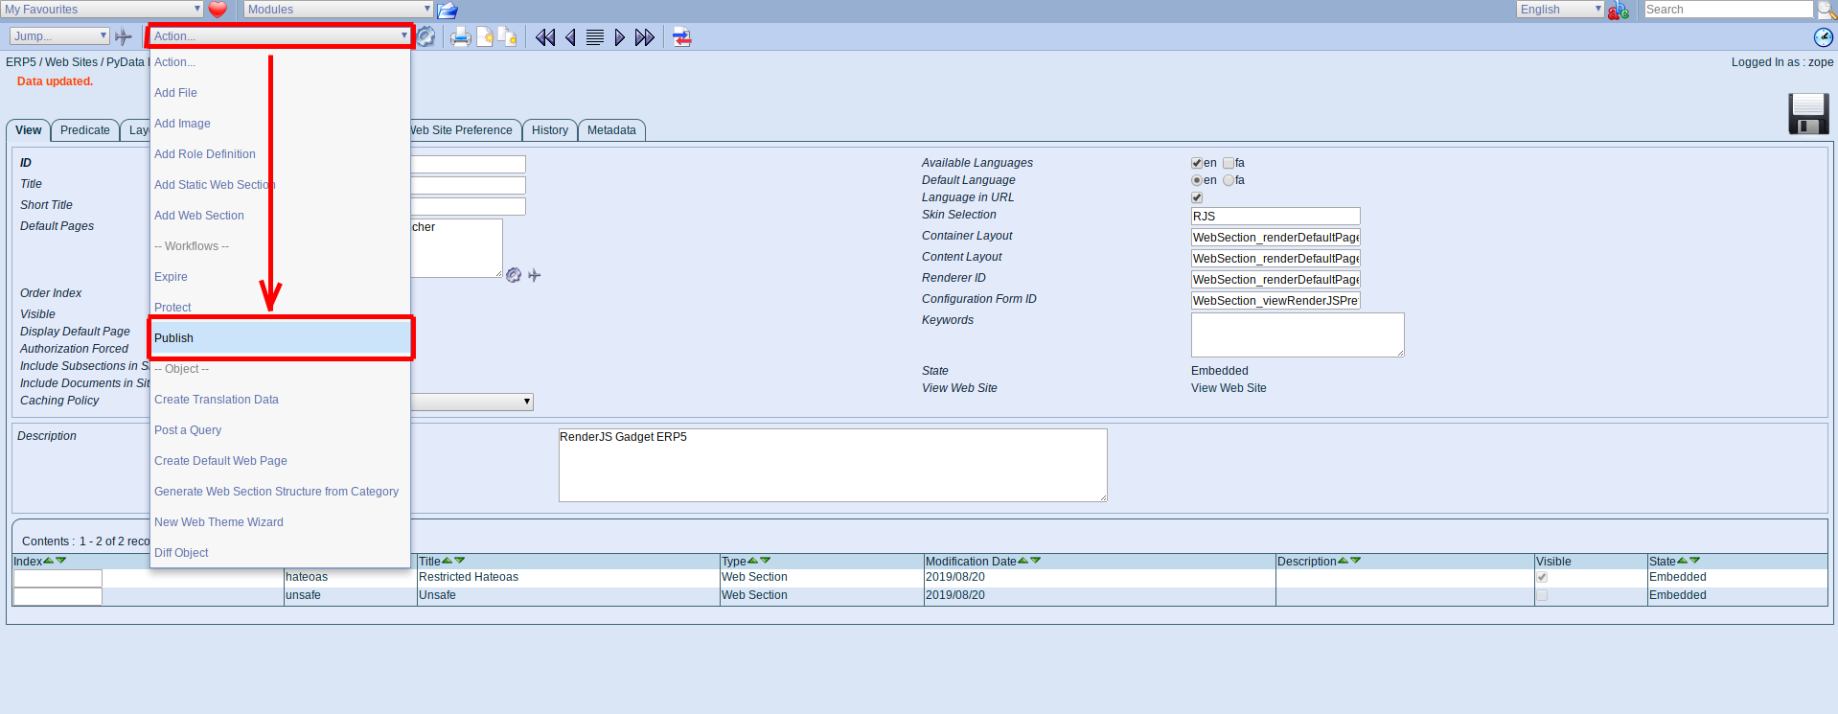Image resolution: width=1838 pixels, height=714 pixels.
Task: Sort the Title column descending
Action: tap(459, 561)
